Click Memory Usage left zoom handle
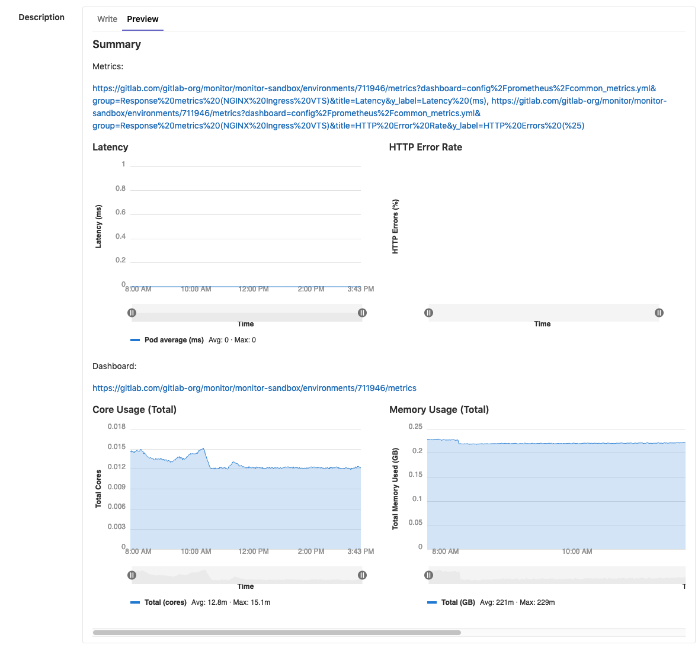The image size is (698, 651). pos(428,575)
